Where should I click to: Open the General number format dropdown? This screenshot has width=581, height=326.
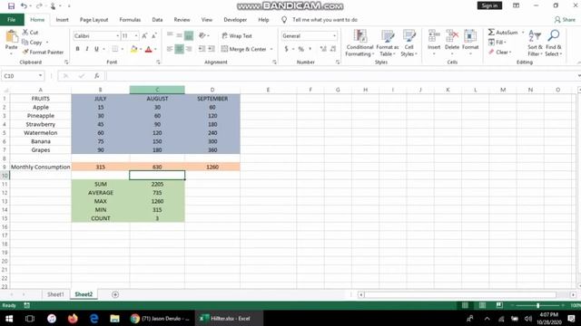coord(335,36)
